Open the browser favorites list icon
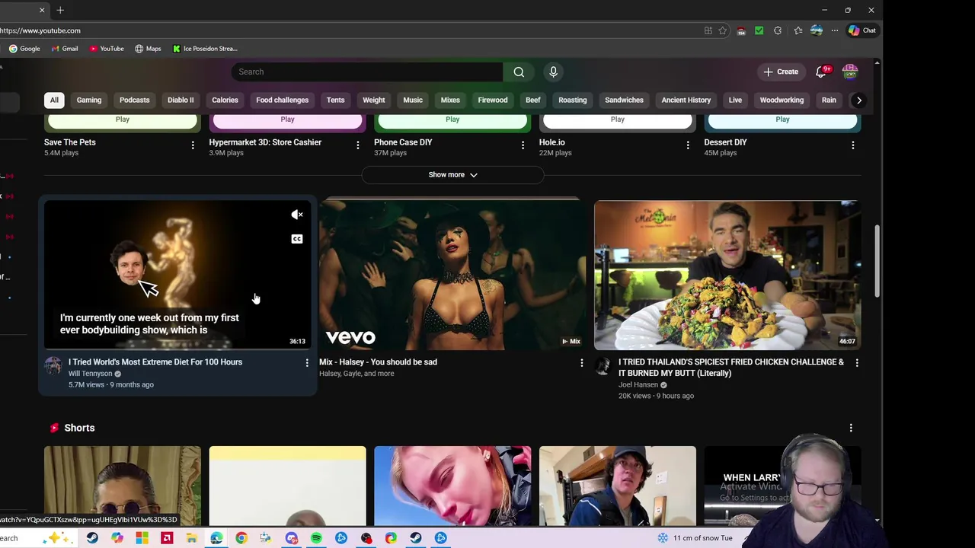Image resolution: width=975 pixels, height=548 pixels. pyautogui.click(x=798, y=30)
